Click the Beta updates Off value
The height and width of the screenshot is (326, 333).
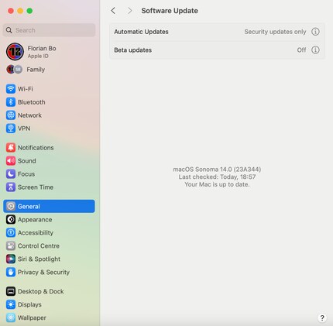[x=301, y=50]
